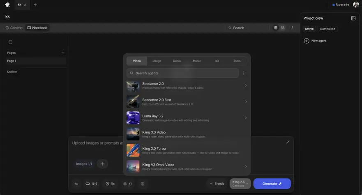Collapse the Project crew panel
The width and height of the screenshot is (362, 195).
(353, 18)
